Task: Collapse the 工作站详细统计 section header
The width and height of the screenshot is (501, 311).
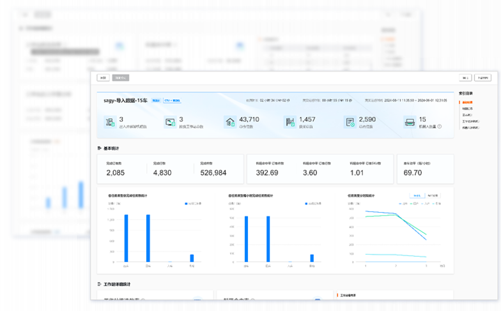Action: 100,284
